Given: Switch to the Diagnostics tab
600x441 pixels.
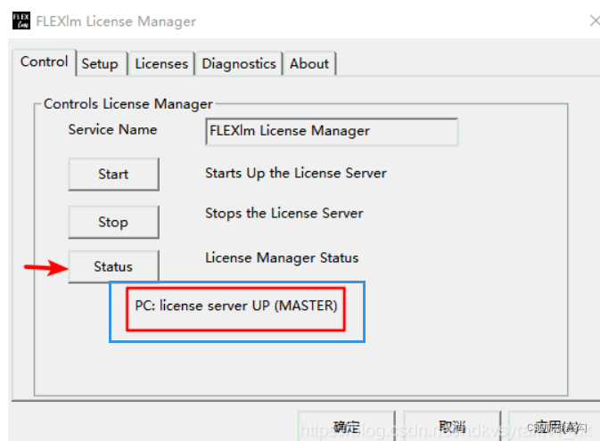Looking at the screenshot, I should click(x=239, y=63).
